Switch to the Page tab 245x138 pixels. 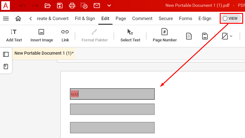click(x=121, y=19)
